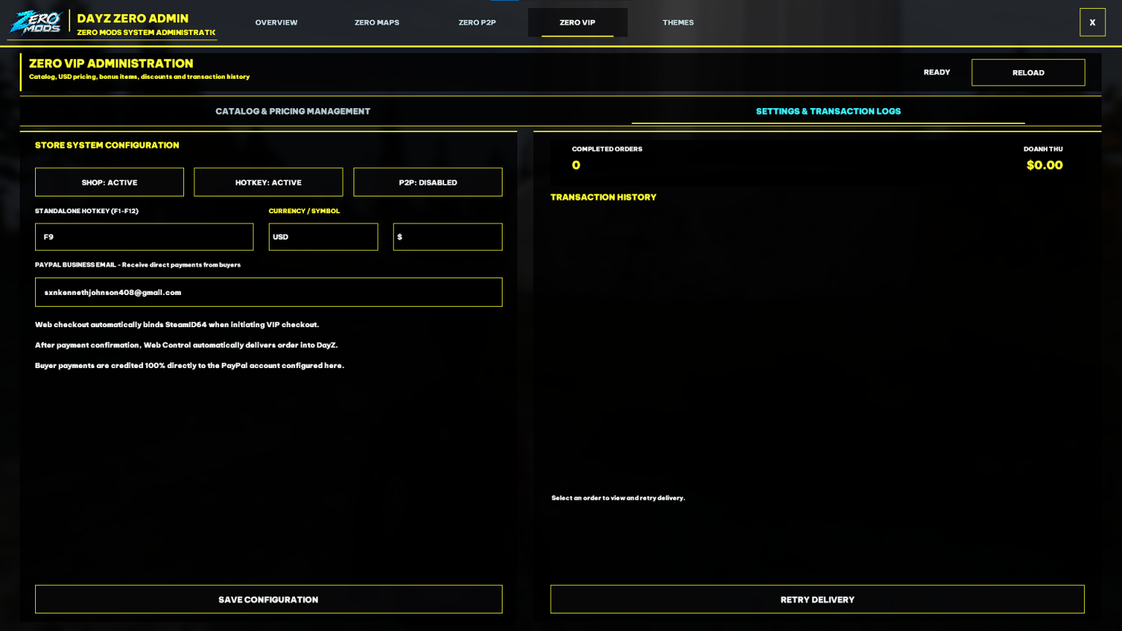Click the Completed Orders count 0

click(x=576, y=165)
